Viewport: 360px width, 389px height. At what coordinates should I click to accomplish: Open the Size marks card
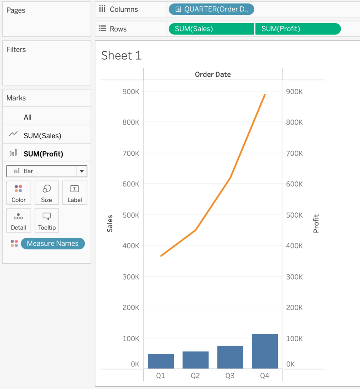(46, 193)
